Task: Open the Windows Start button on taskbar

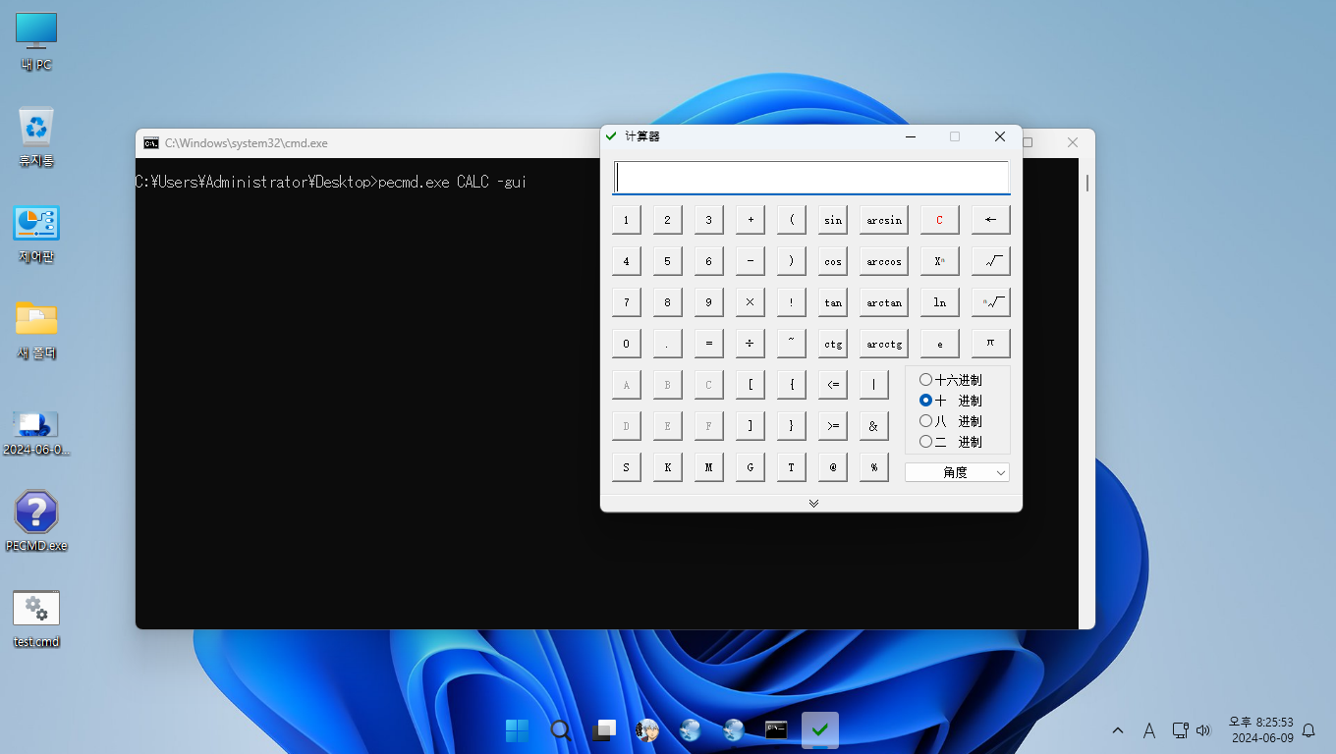Action: [517, 729]
